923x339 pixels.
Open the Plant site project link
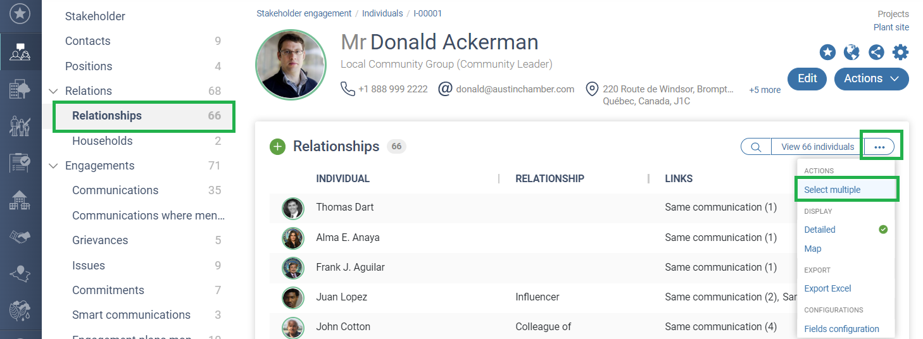coord(891,27)
